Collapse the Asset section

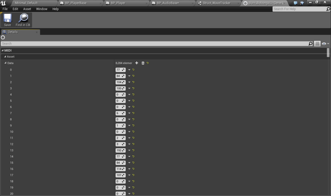[x=5, y=57]
